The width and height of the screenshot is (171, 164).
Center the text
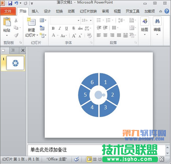point(105,35)
